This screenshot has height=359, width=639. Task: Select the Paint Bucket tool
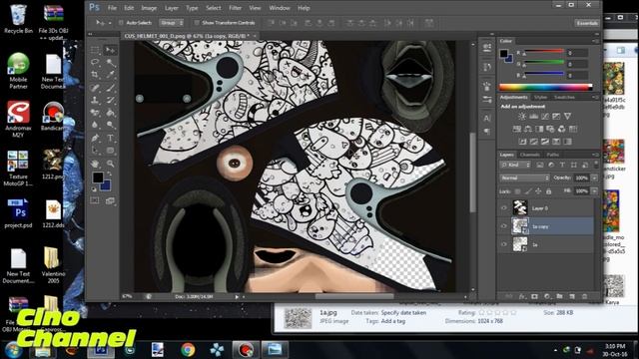pos(110,113)
